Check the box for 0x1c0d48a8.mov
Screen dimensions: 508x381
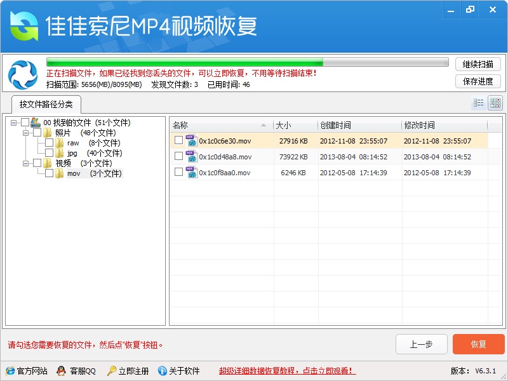tap(178, 157)
